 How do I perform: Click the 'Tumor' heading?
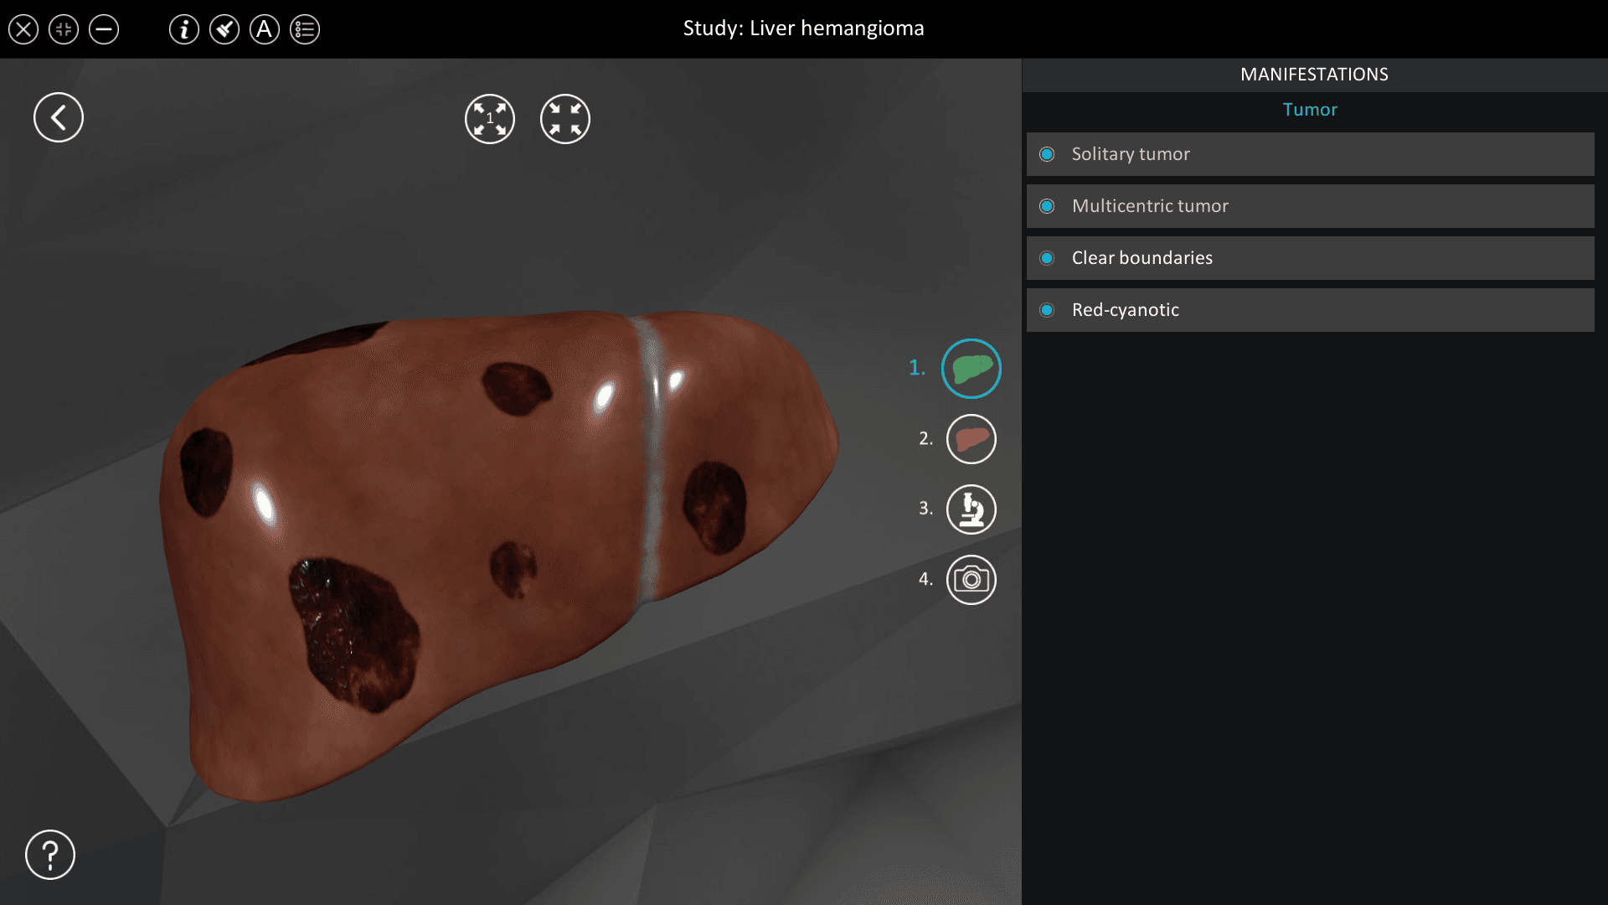1310,110
